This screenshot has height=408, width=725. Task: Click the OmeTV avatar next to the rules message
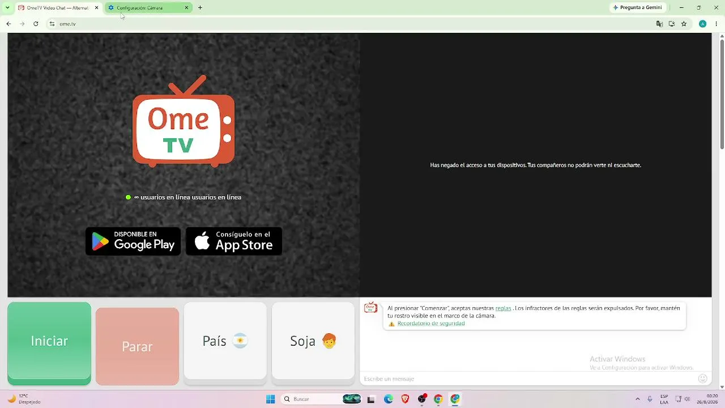point(370,308)
